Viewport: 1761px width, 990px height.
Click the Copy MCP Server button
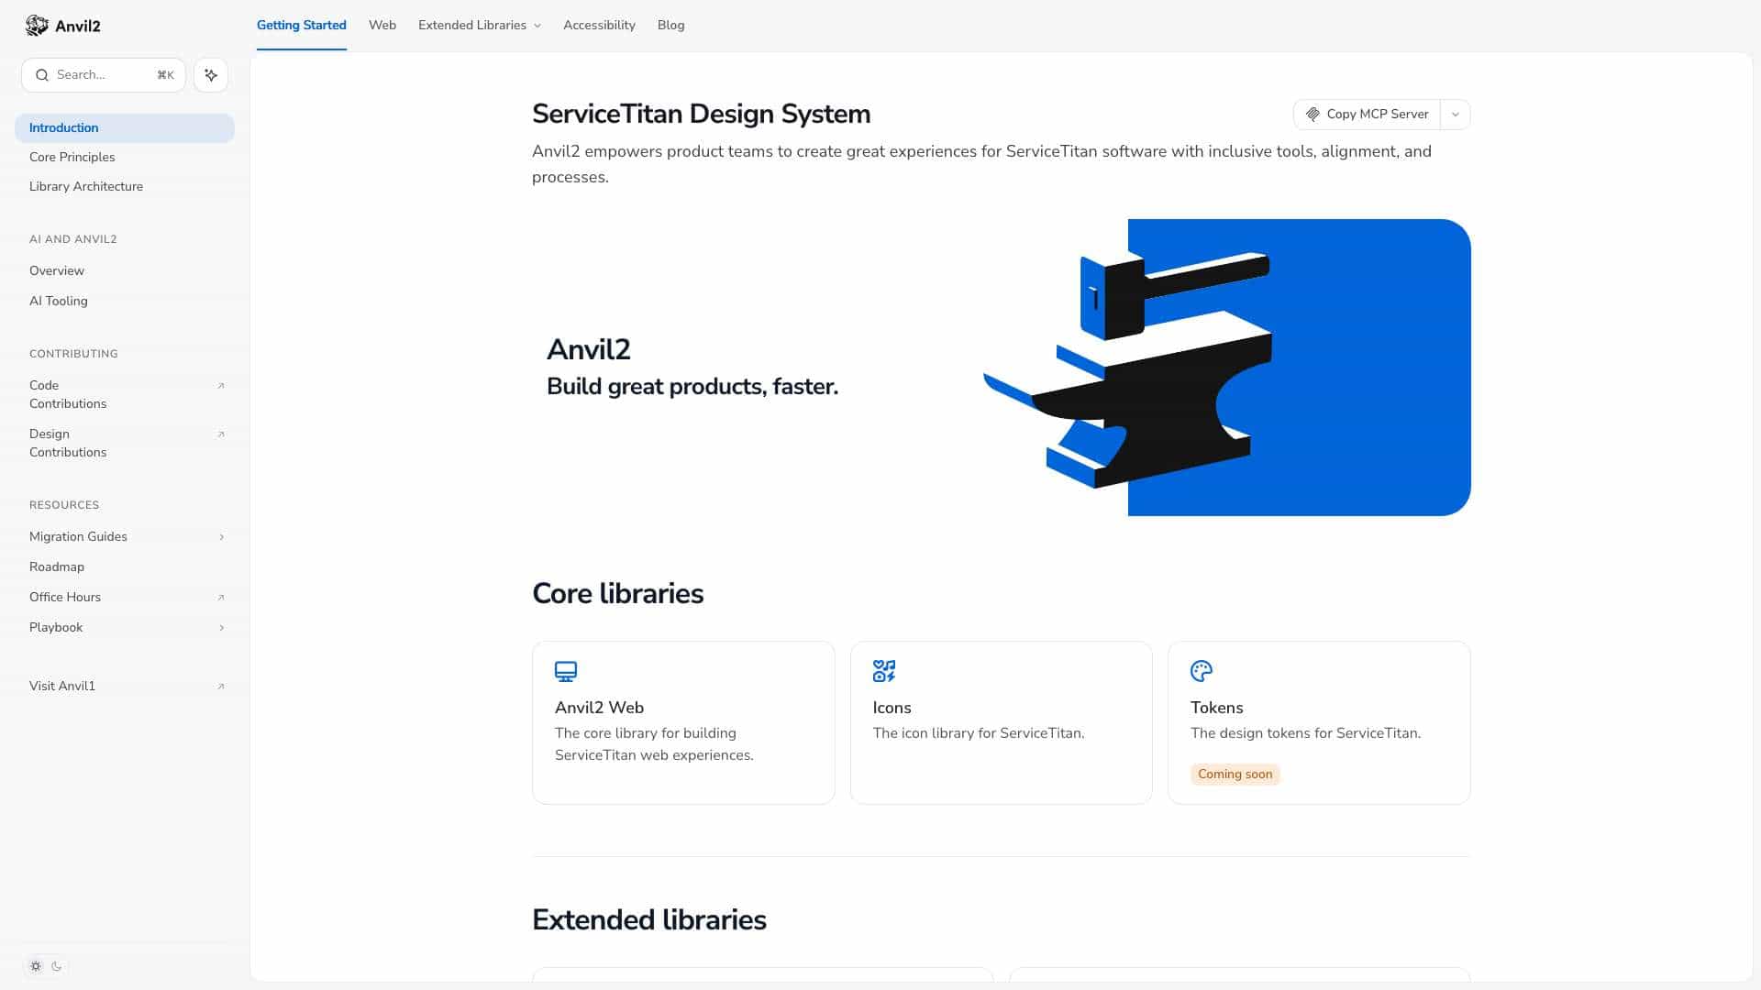1367,115
